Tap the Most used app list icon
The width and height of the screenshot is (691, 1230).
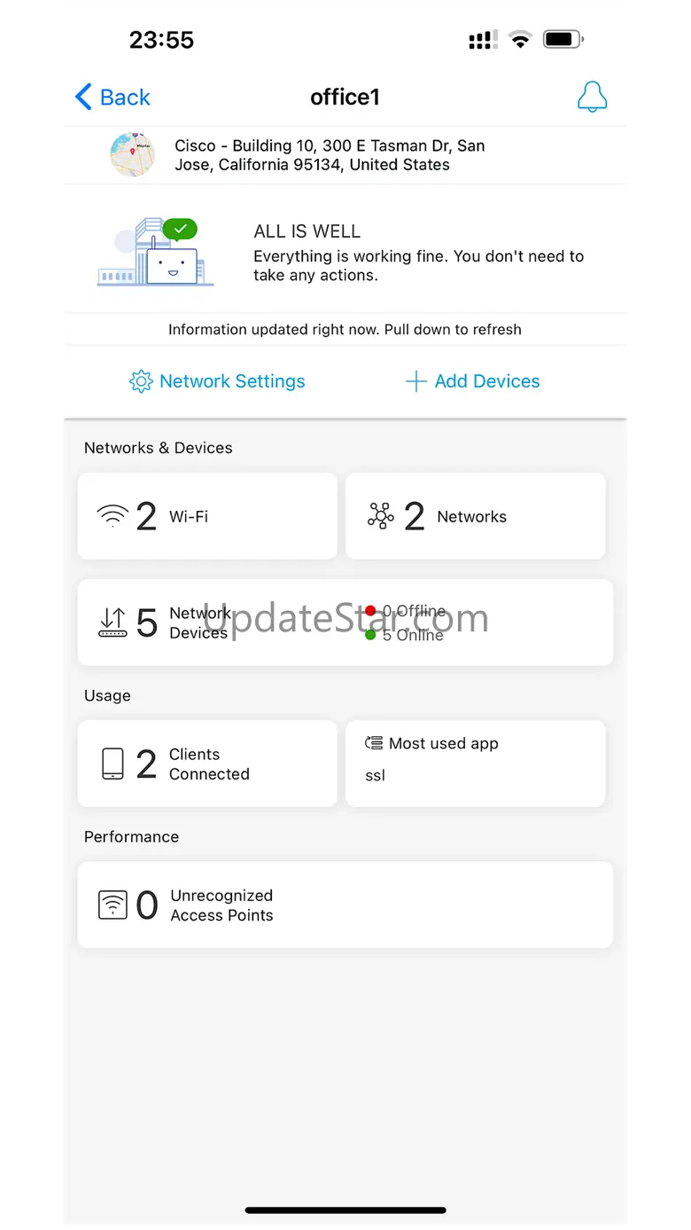coord(374,743)
